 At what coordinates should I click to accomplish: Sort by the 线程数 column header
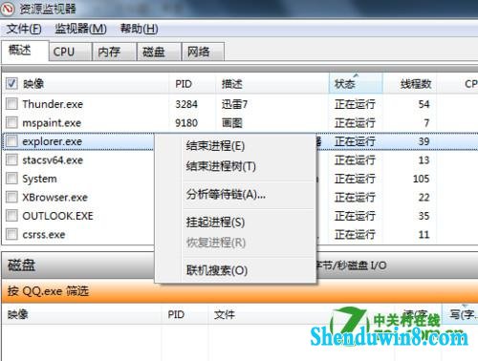(x=409, y=84)
